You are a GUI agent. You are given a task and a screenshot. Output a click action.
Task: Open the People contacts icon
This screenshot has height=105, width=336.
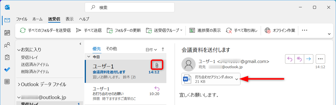click(7, 45)
